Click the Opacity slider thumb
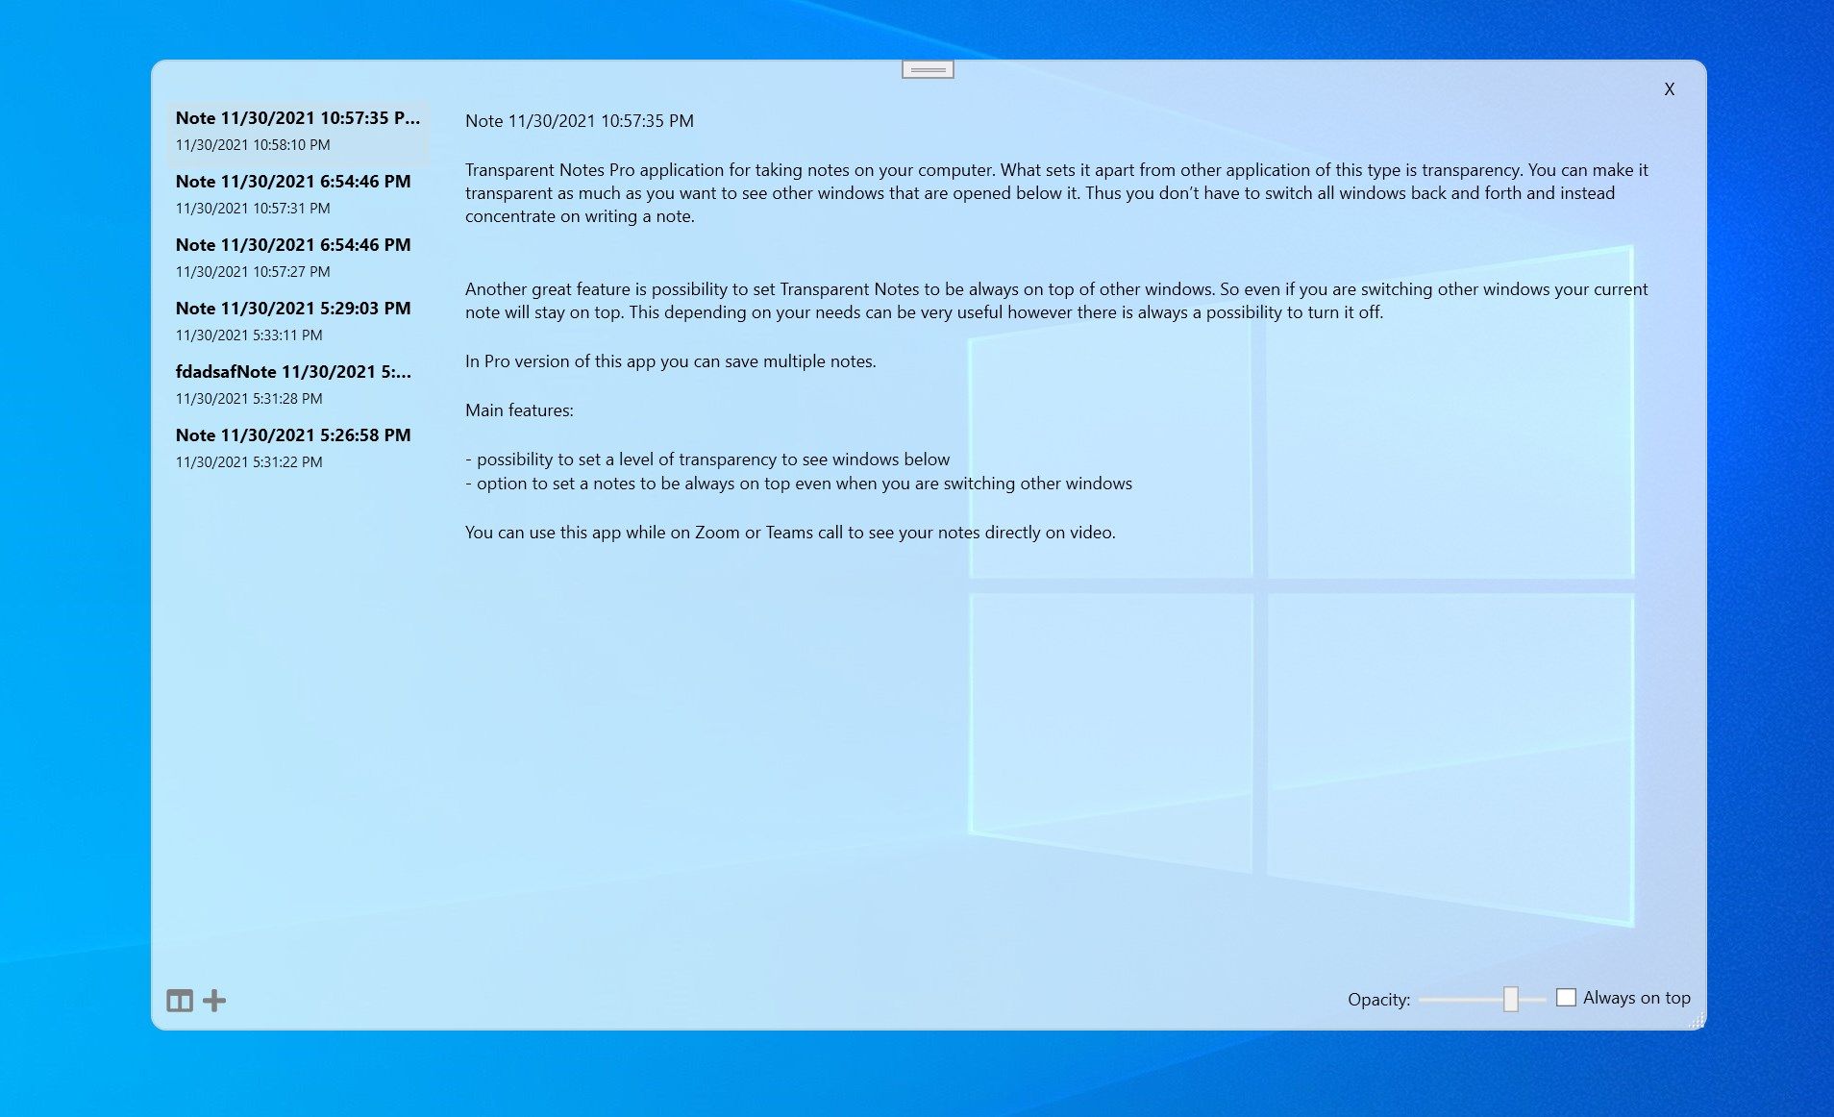The image size is (1834, 1117). [1511, 999]
